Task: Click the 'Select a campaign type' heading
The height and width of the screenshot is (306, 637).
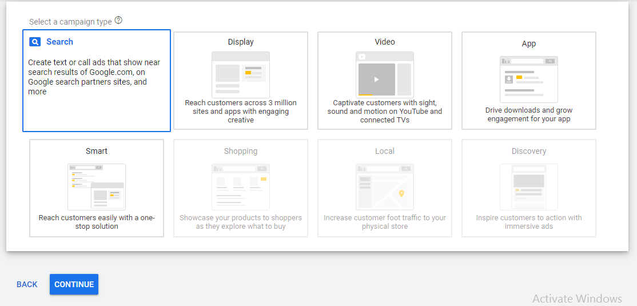Action: coord(70,22)
